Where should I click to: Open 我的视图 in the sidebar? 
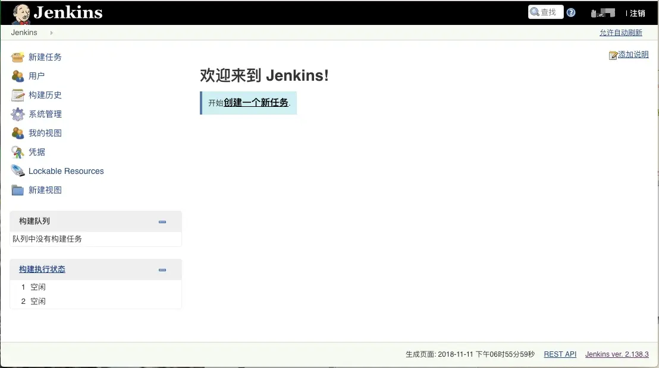pos(45,133)
